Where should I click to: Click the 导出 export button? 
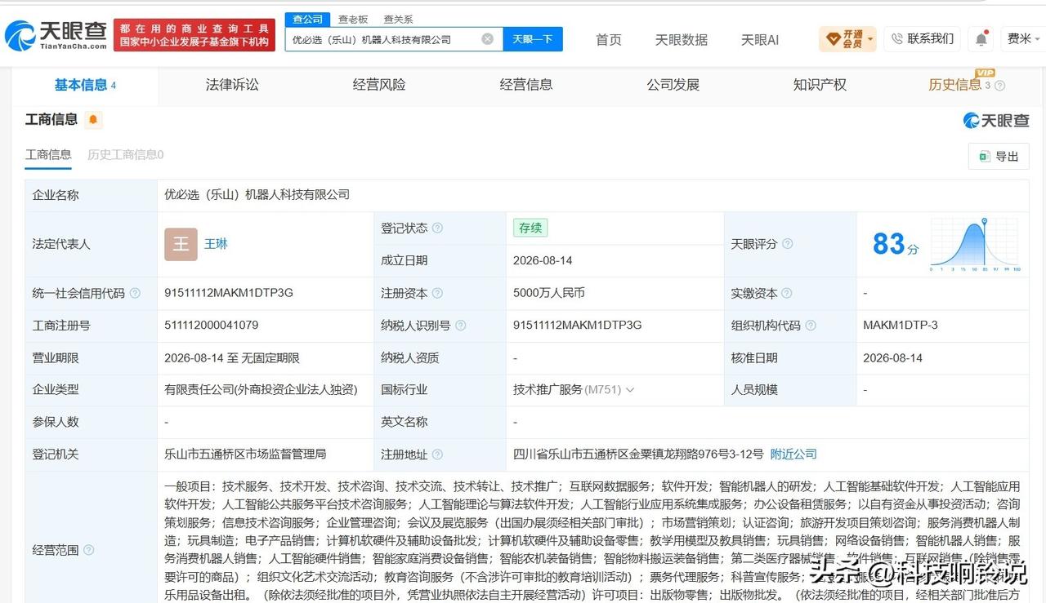[x=999, y=156]
